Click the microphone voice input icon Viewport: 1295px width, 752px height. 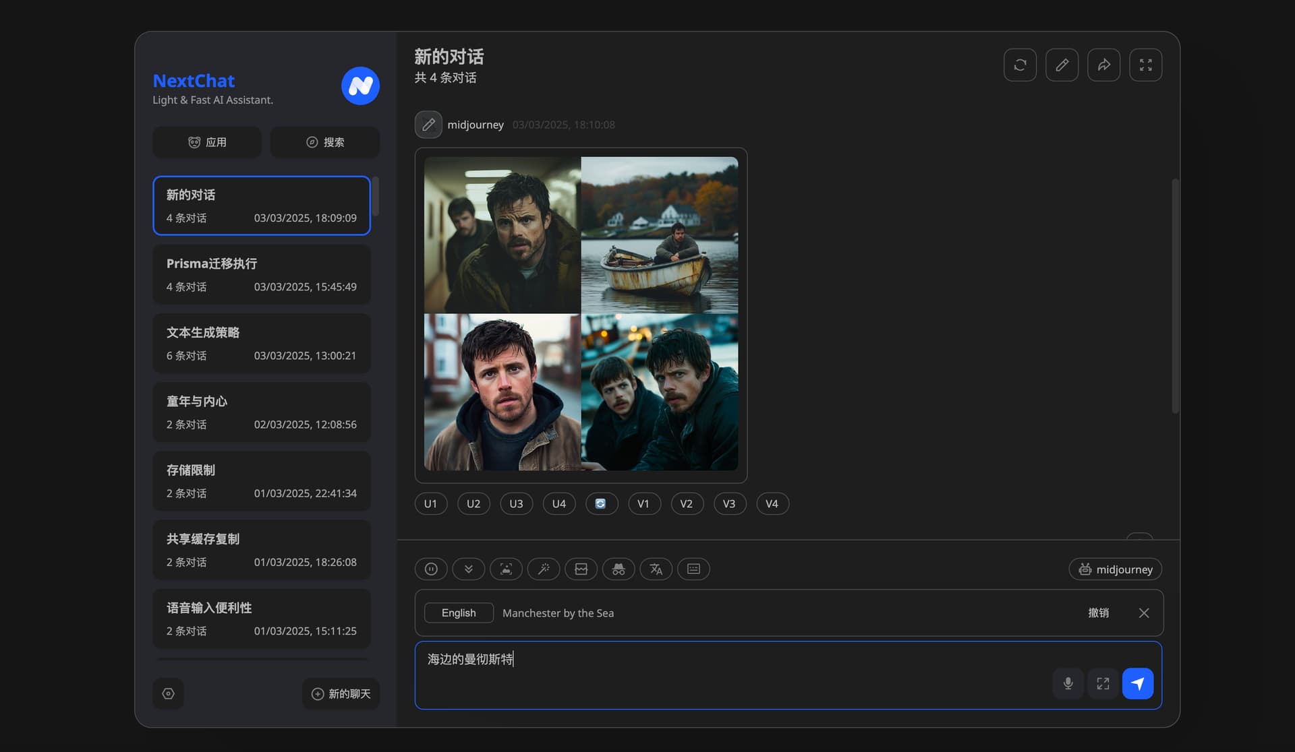[x=1068, y=683]
